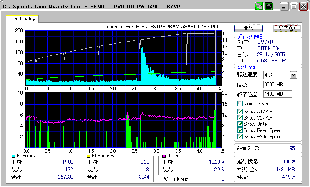The height and width of the screenshot is (187, 310).
Task: Click the magenta Jitter legend swatch
Action: [164, 156]
